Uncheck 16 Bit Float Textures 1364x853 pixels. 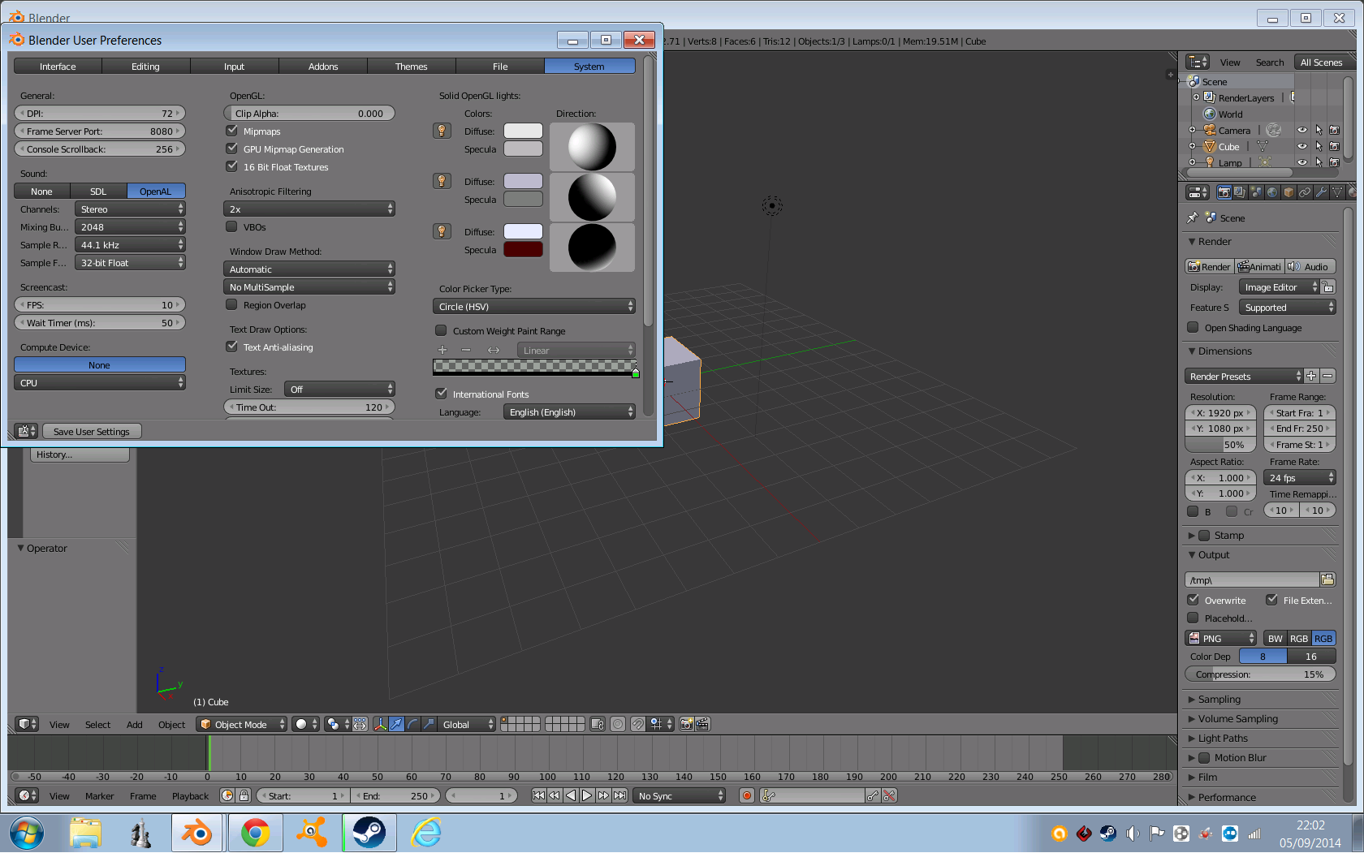pos(232,166)
